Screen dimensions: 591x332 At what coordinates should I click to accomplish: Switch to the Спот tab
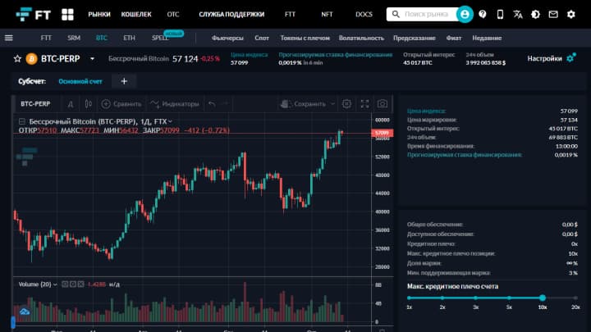point(262,38)
